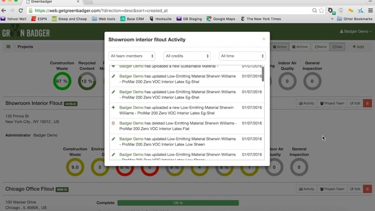Viewport: 375px width, 211px height.
Task: Click Activity button for Showroom Interior Fitout
Action: coord(306,103)
